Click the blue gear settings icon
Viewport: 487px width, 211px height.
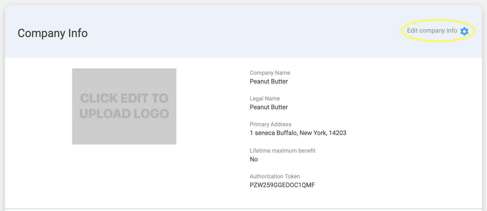pos(464,31)
